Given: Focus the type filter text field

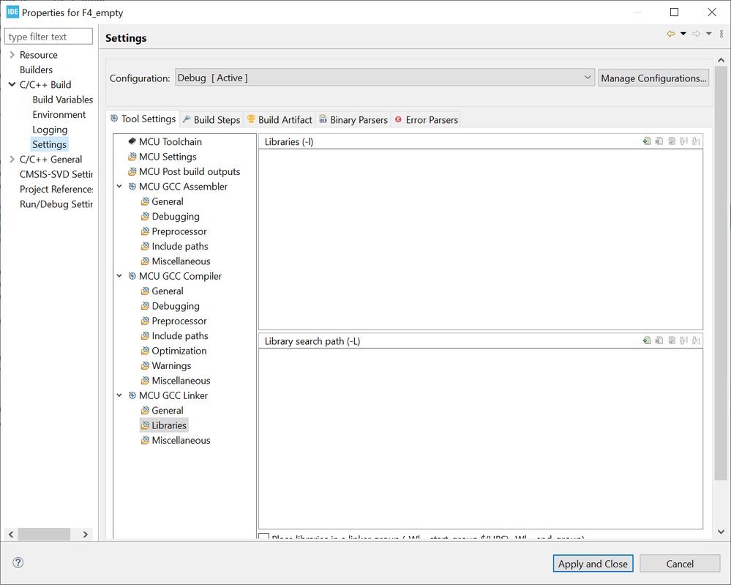Looking at the screenshot, I should tap(48, 37).
